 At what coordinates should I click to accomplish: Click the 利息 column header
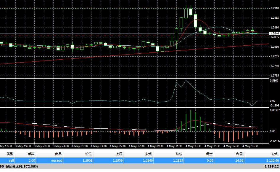click(239, 154)
